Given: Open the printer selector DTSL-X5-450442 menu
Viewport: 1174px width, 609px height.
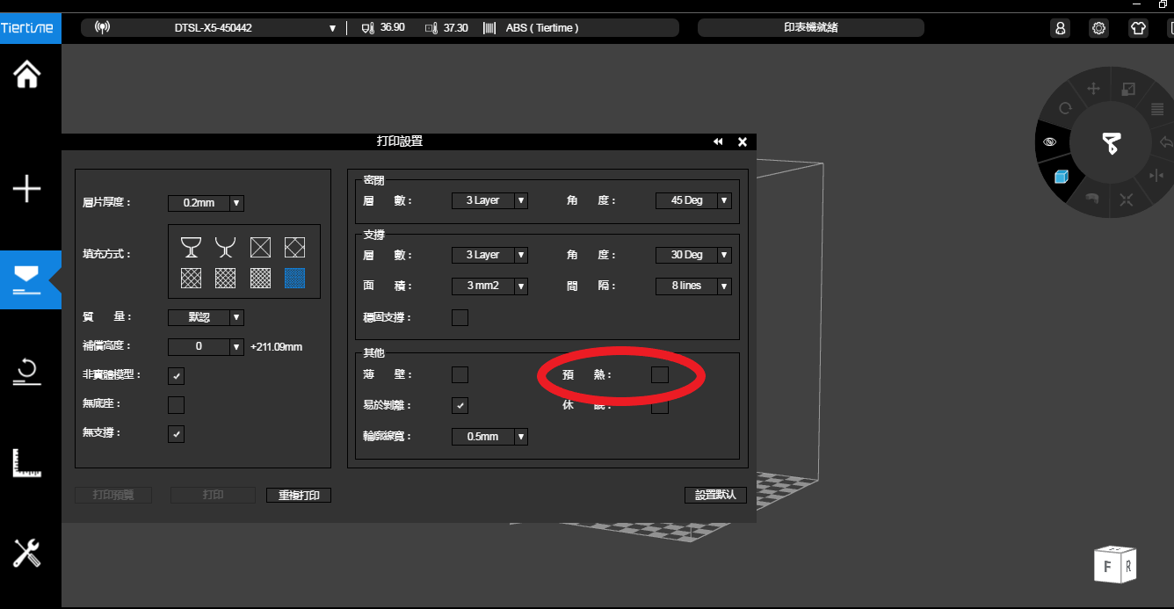Looking at the screenshot, I should coord(332,28).
